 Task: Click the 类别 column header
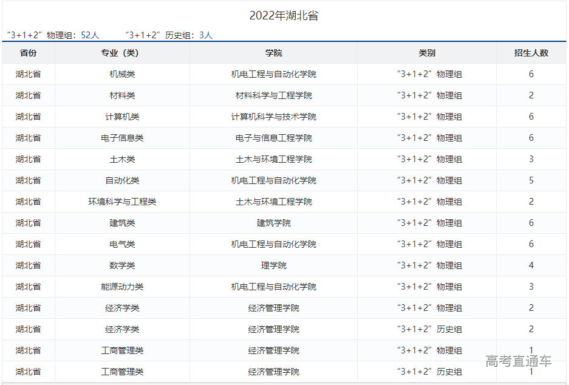point(426,53)
